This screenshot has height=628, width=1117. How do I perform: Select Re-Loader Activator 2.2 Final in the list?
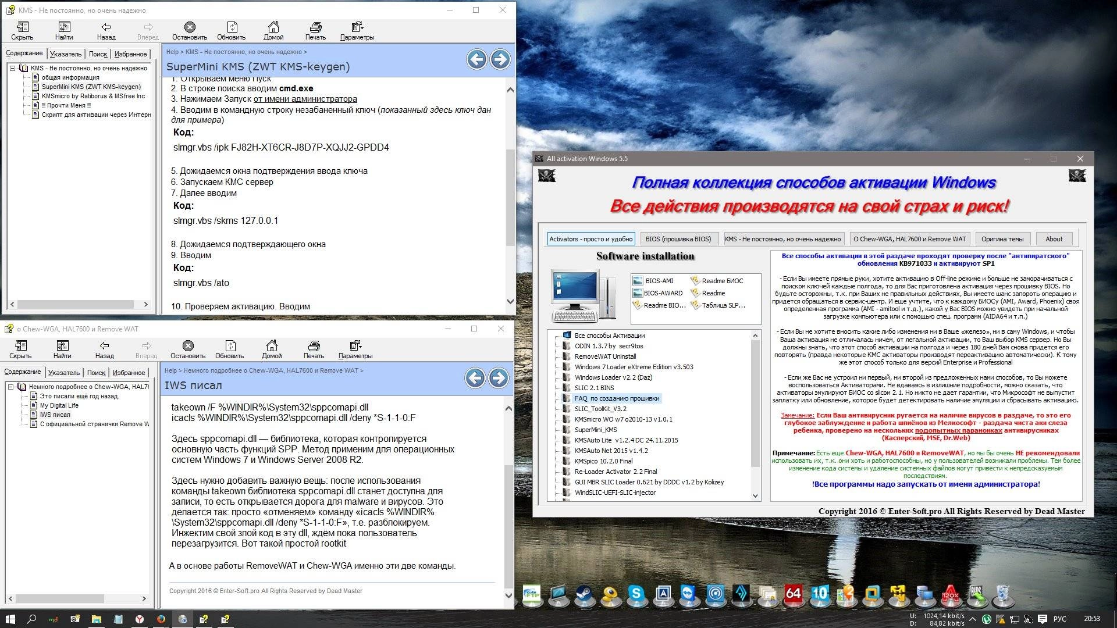[x=616, y=472]
